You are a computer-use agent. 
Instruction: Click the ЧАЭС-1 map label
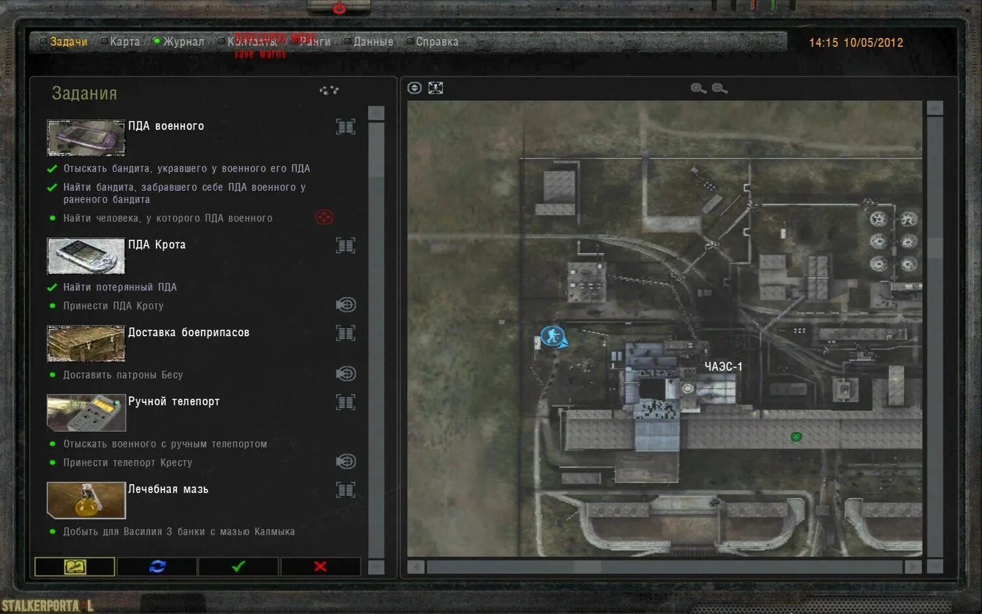point(723,366)
